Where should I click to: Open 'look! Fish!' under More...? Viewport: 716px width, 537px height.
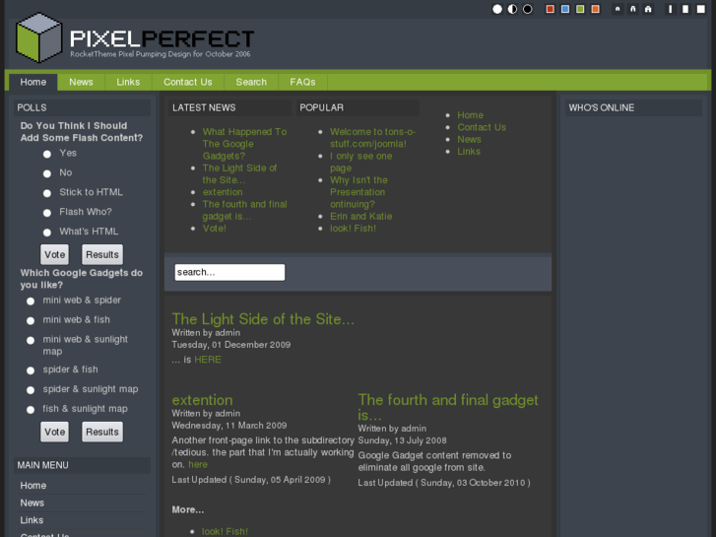[225, 531]
